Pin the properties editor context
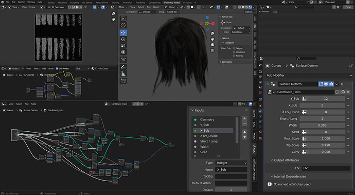Viewport: 355px width, 195px height. pos(351,66)
